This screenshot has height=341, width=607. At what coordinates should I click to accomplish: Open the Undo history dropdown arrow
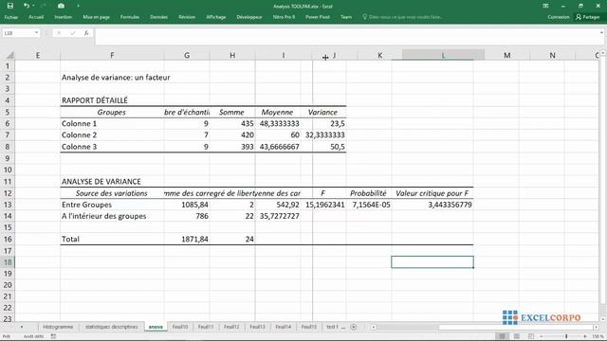tap(33, 6)
